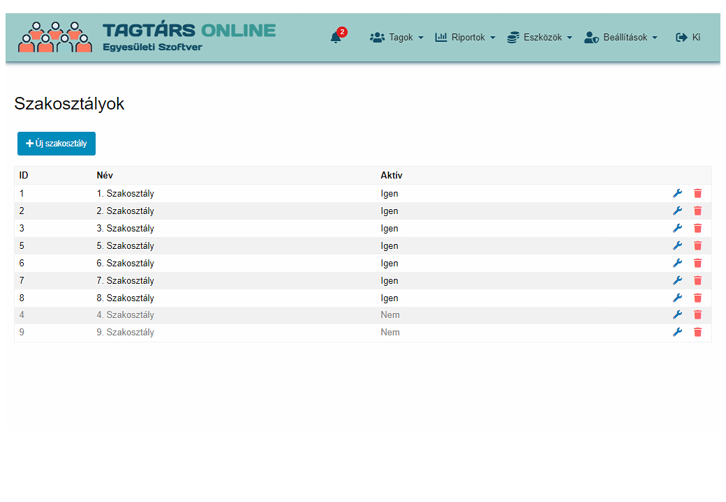Image resolution: width=726 pixels, height=502 pixels.
Task: Open the notifications bell with badge
Action: point(338,36)
